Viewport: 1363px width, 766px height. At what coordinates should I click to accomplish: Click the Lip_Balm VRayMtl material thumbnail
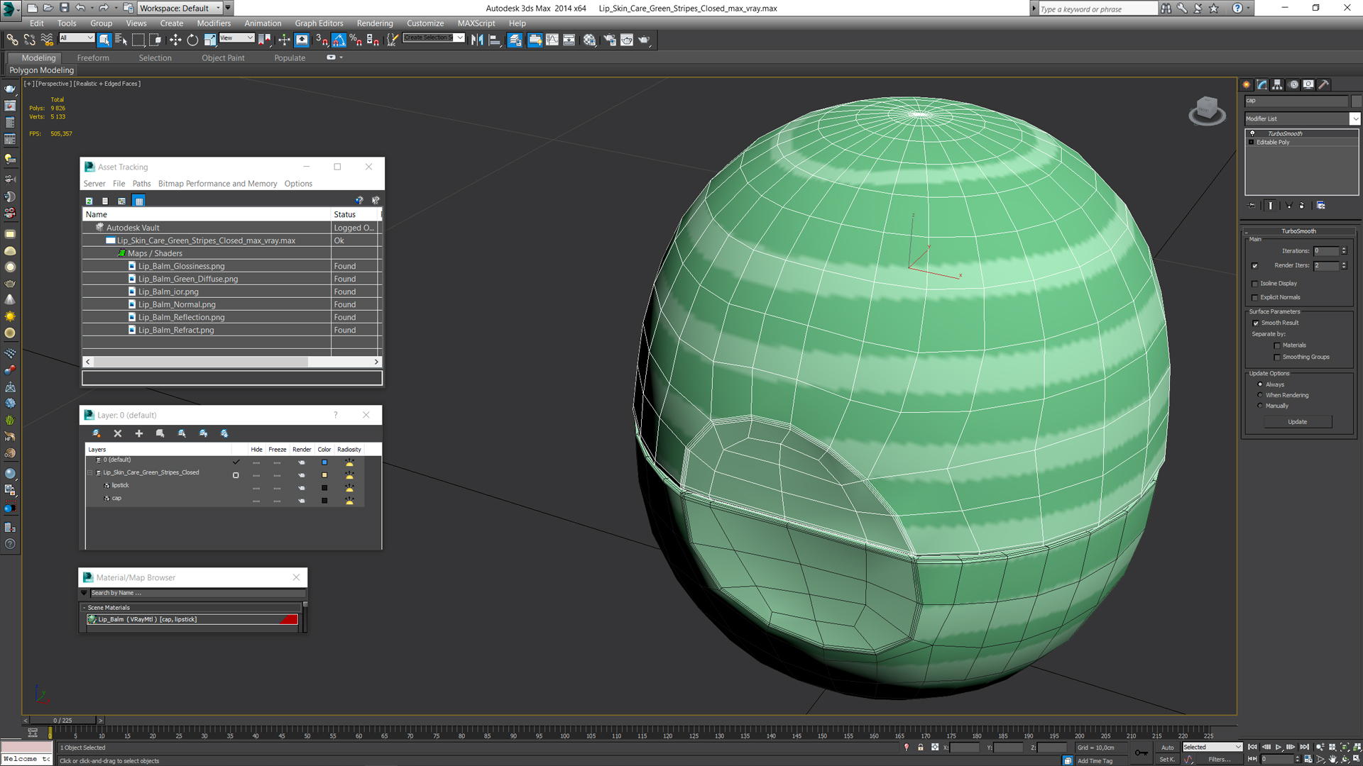point(91,618)
